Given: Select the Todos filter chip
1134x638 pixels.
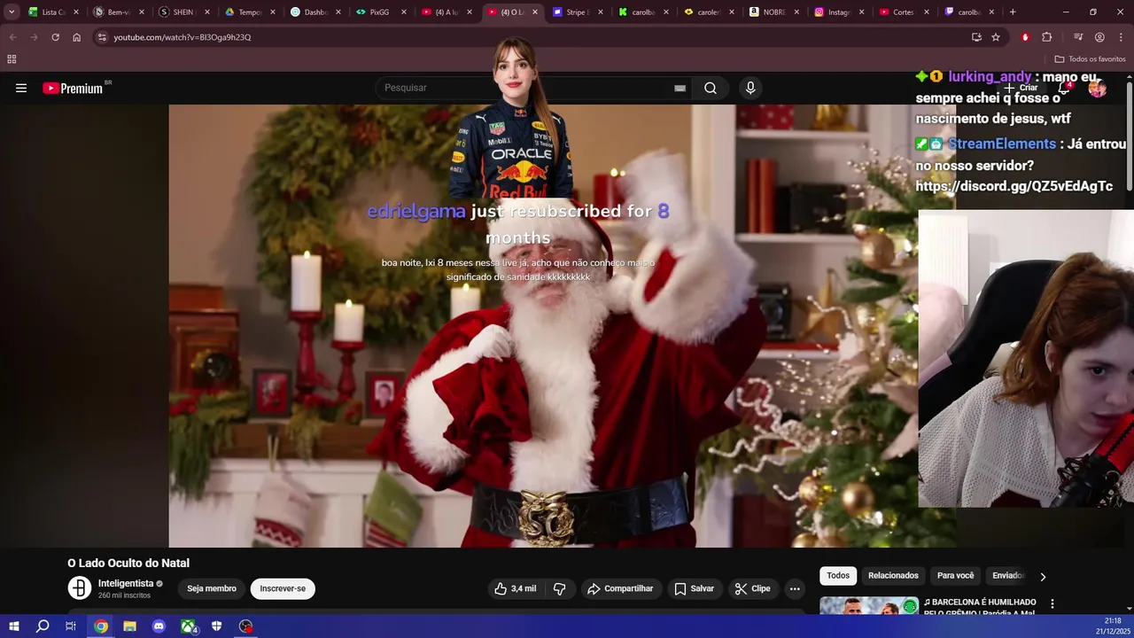Looking at the screenshot, I should pyautogui.click(x=838, y=576).
